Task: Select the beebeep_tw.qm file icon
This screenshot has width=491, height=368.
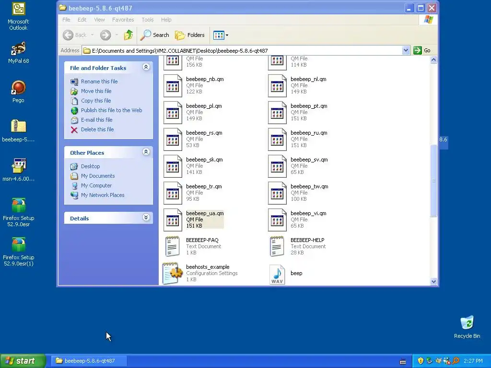Action: click(x=278, y=194)
